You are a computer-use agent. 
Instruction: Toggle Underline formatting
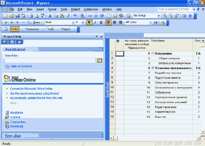coord(101,22)
